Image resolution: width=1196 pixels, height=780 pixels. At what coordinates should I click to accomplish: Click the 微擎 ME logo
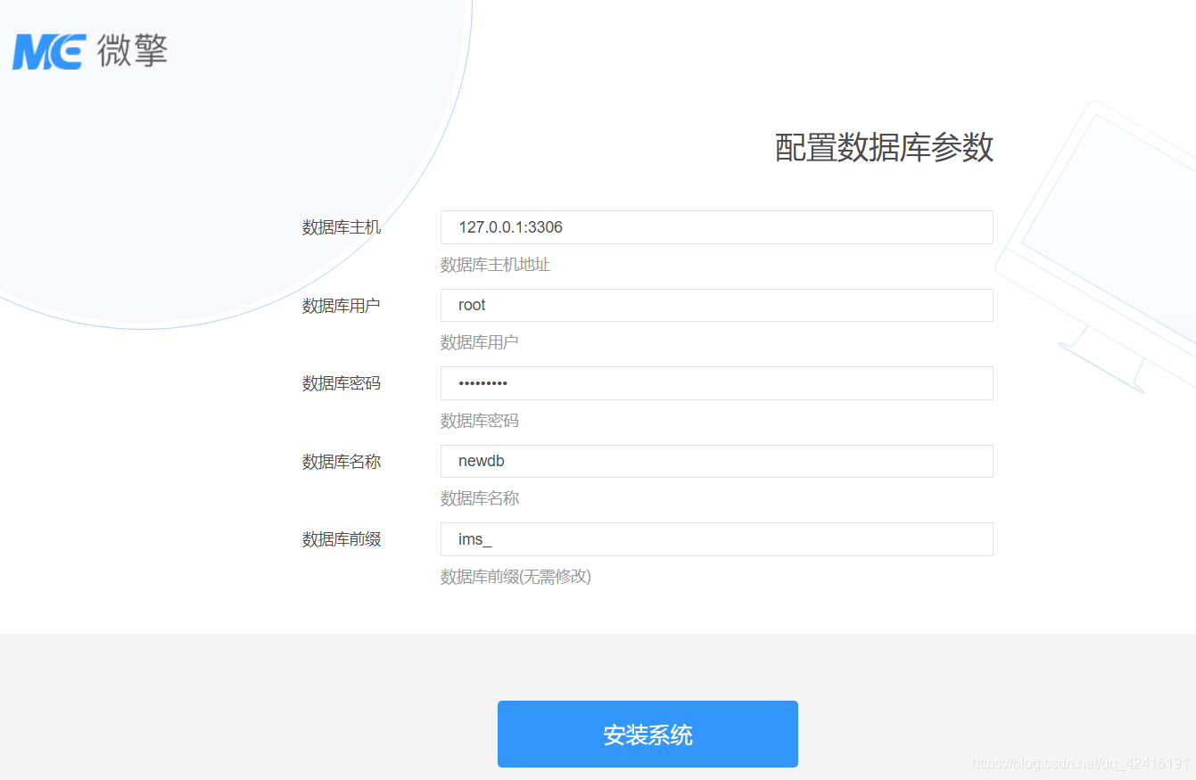click(89, 52)
